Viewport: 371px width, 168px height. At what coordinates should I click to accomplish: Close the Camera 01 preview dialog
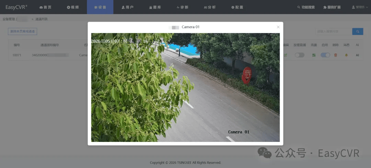[278, 27]
